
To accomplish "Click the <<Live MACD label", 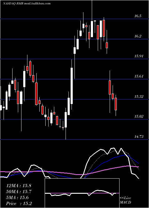I will pos(125,200).
